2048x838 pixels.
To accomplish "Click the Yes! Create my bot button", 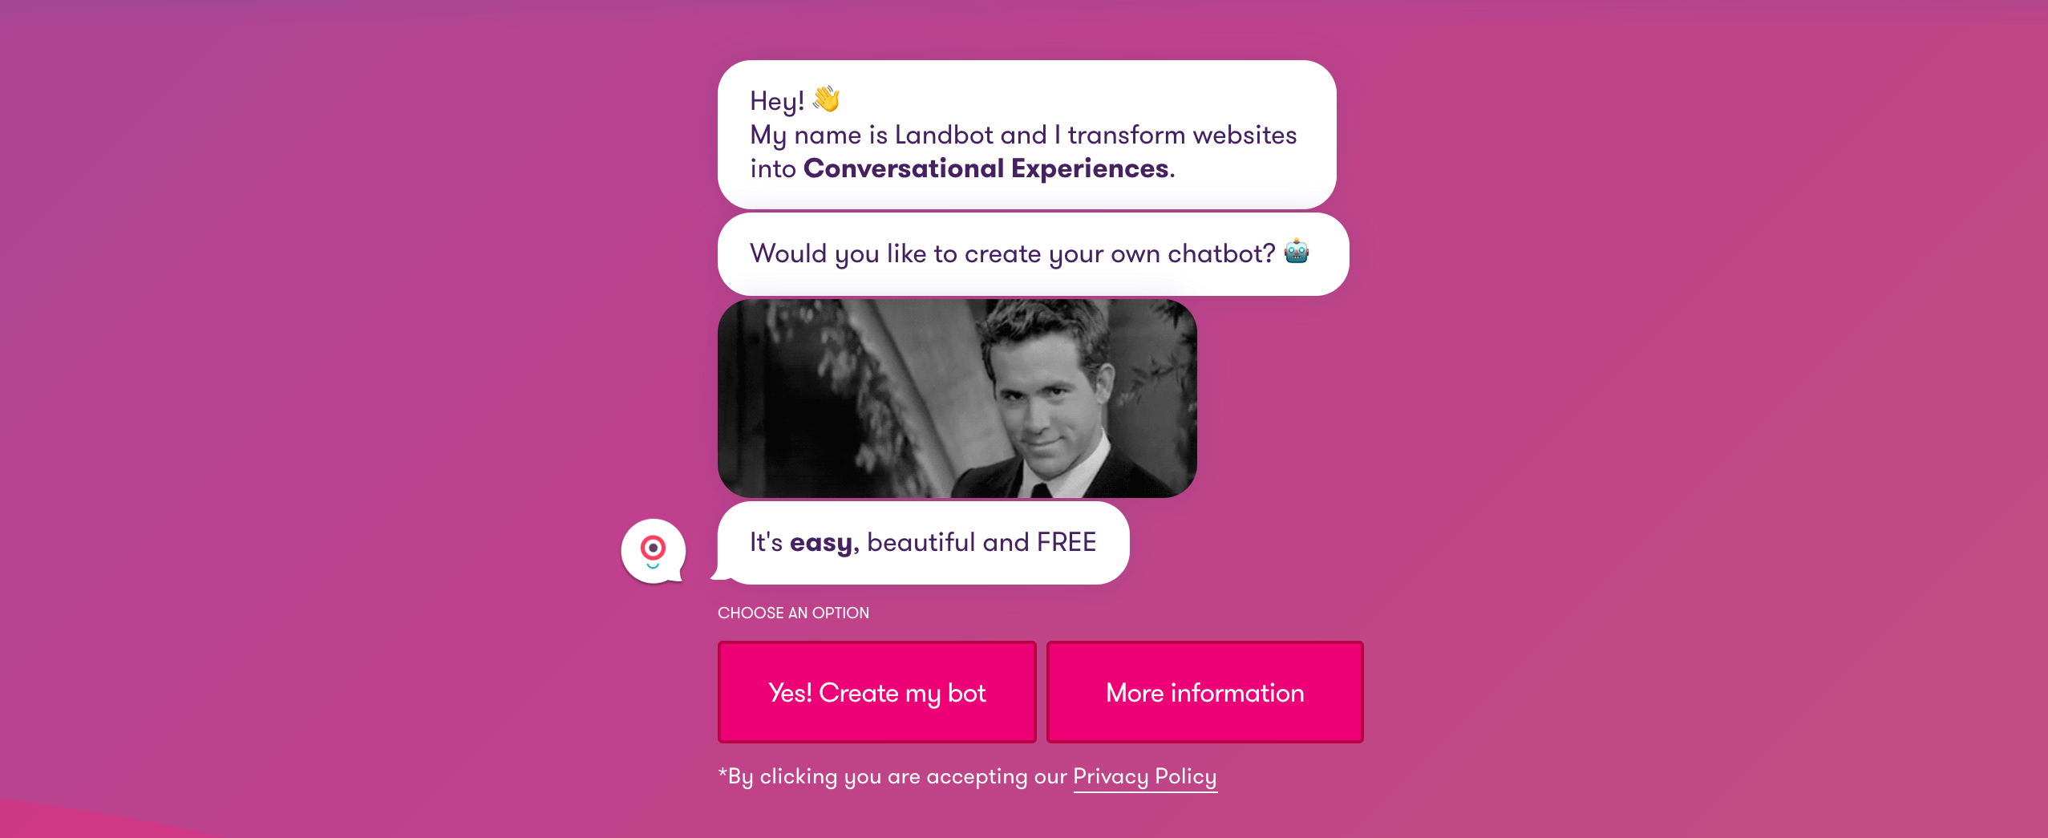I will click(x=876, y=691).
